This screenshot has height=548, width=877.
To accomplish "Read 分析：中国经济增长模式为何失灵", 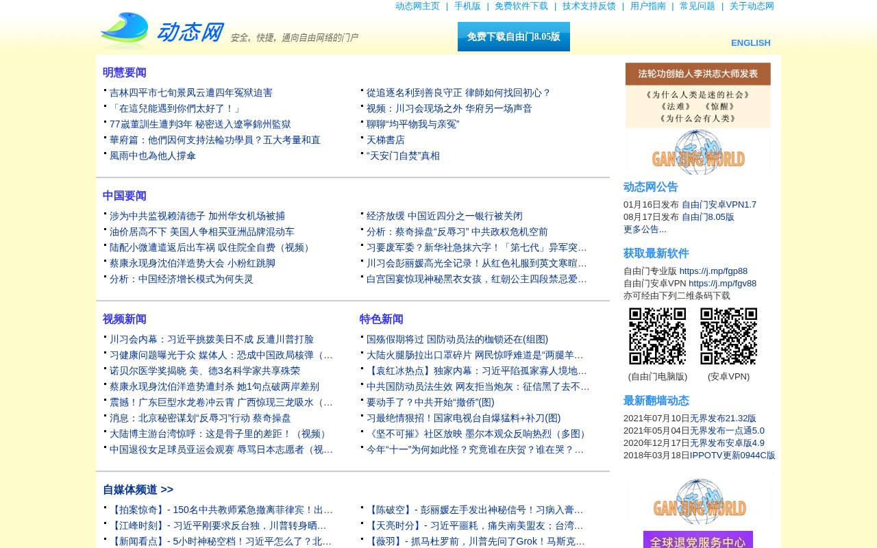I will pyautogui.click(x=182, y=279).
